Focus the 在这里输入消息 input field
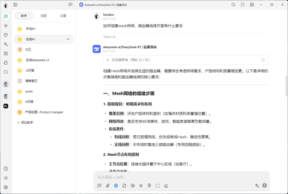This screenshot has width=288, height=194. 182,177
